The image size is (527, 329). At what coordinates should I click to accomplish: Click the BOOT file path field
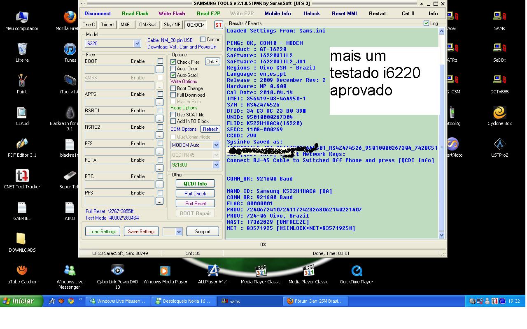[x=119, y=70]
